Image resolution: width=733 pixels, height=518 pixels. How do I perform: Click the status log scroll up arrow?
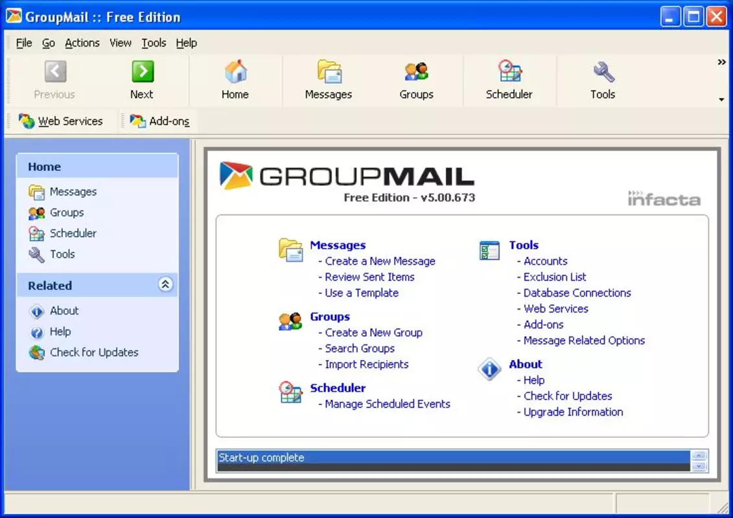(699, 456)
